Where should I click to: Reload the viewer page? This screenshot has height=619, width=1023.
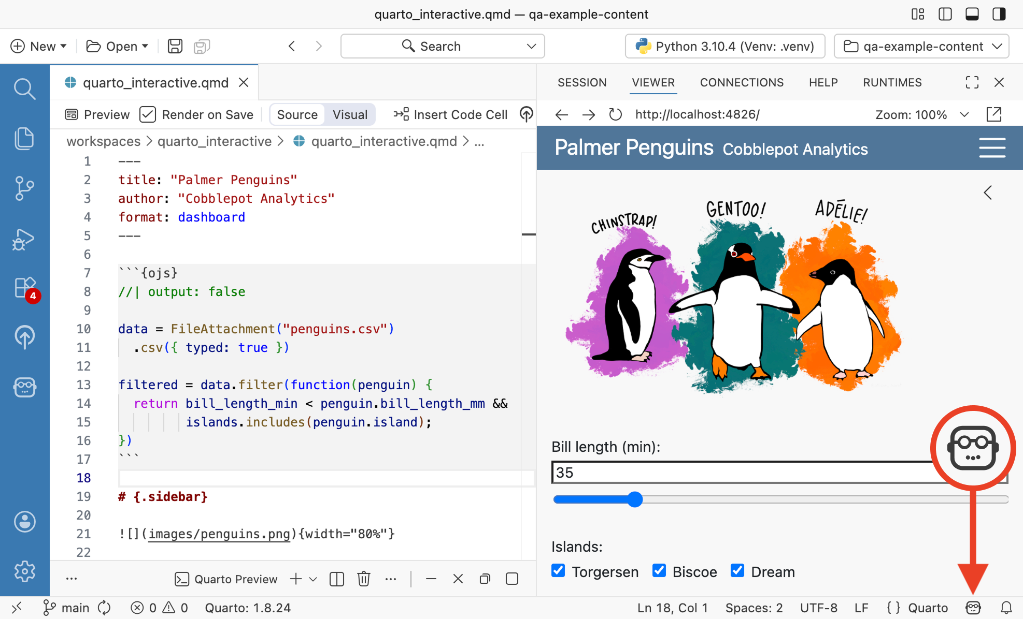point(615,114)
